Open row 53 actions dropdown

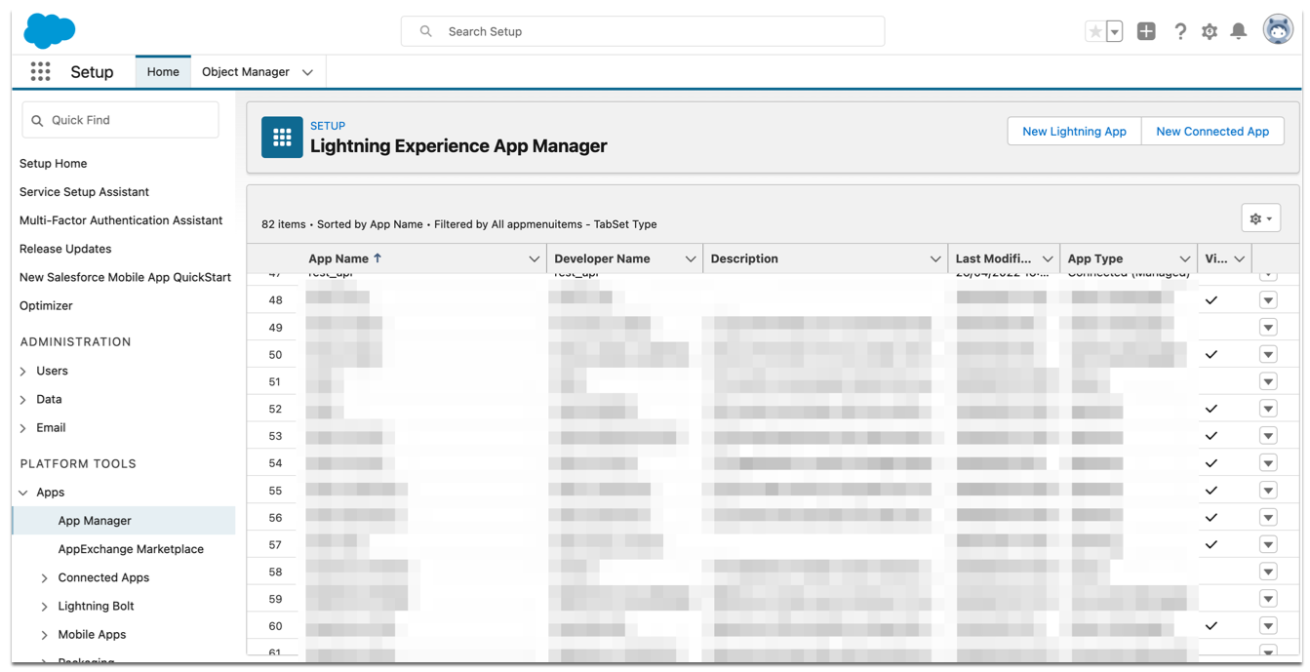(1268, 436)
